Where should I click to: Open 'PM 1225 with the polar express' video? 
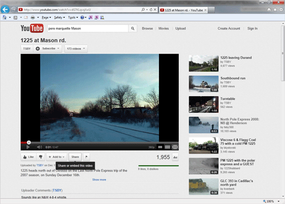coord(237,162)
